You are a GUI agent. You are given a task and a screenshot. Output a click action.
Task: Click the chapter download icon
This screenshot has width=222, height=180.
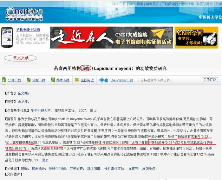tap(29, 80)
